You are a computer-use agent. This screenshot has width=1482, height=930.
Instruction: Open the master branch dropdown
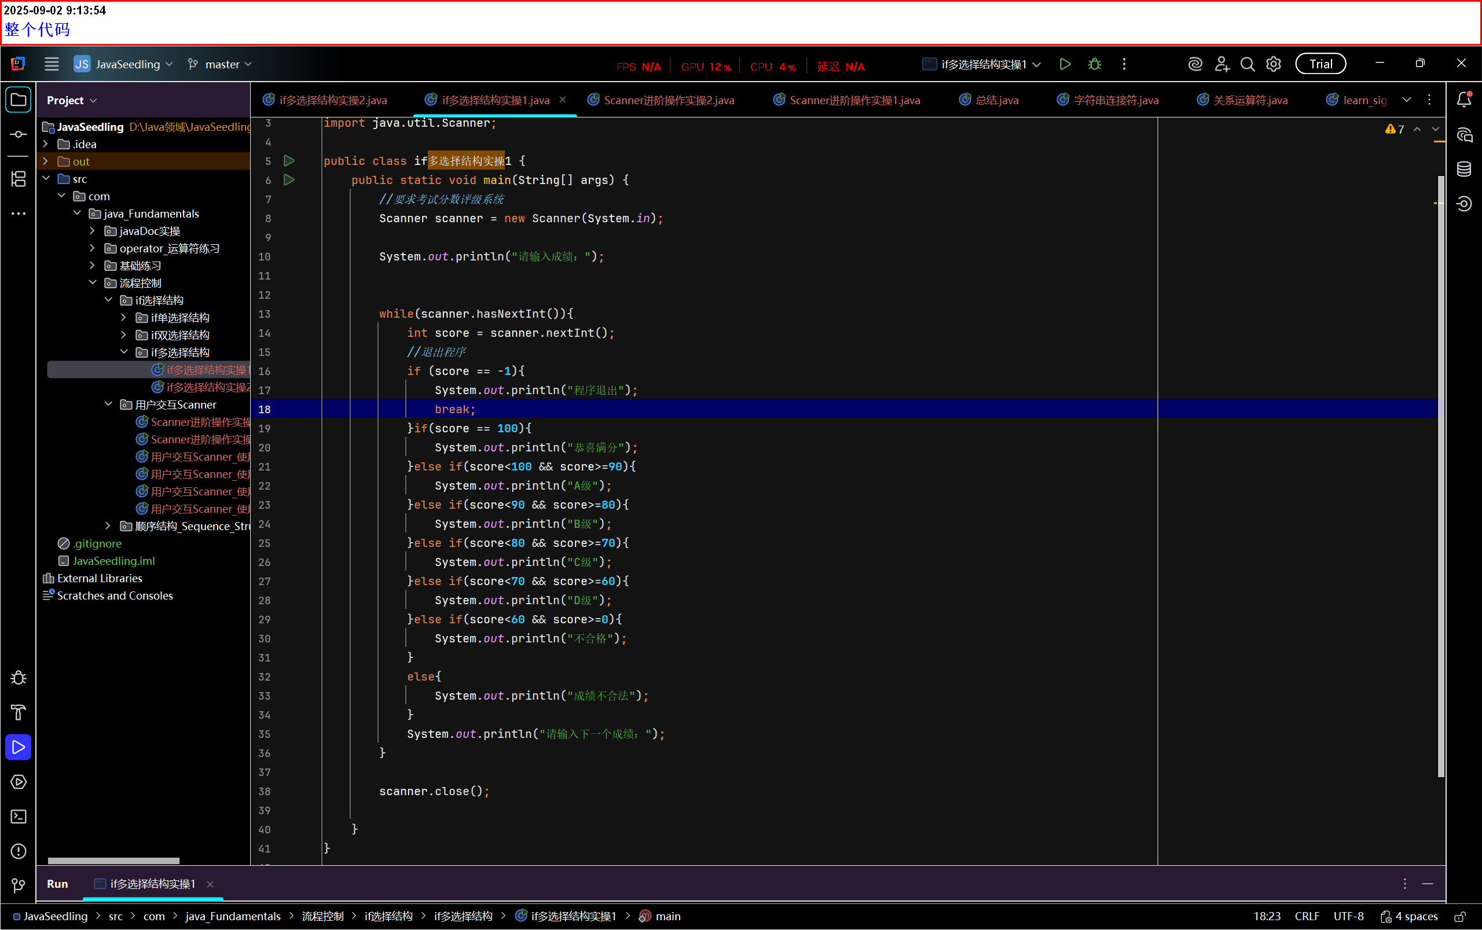coord(219,64)
